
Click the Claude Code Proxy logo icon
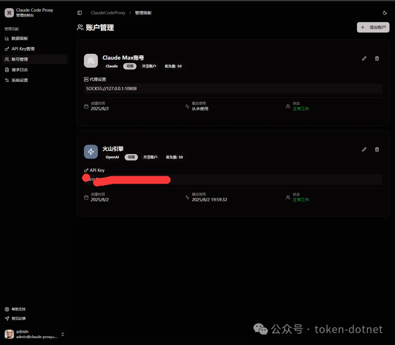[9, 12]
